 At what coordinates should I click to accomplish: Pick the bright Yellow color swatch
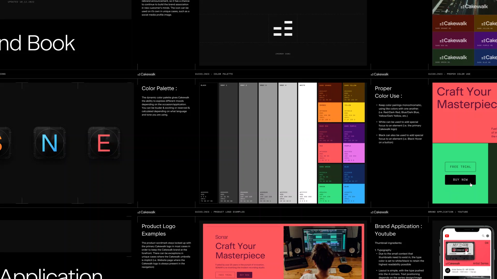(354, 112)
